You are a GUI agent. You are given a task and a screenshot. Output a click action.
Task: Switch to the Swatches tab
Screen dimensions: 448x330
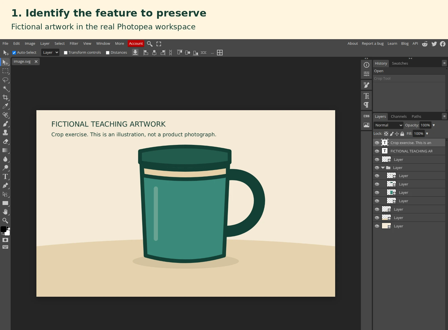point(400,63)
